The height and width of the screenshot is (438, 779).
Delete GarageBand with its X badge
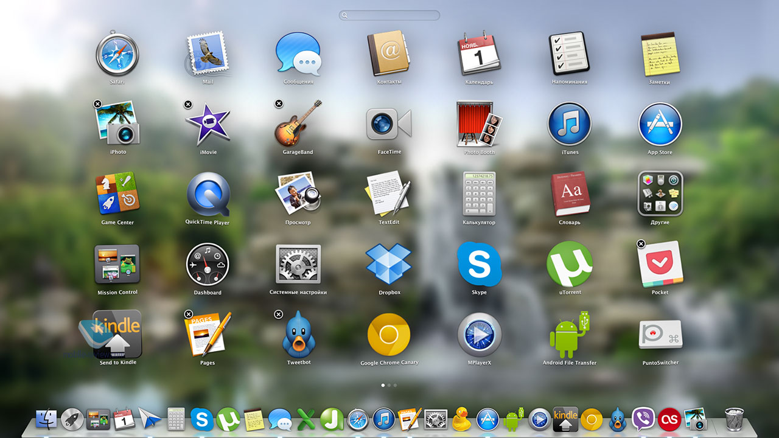pyautogui.click(x=279, y=104)
